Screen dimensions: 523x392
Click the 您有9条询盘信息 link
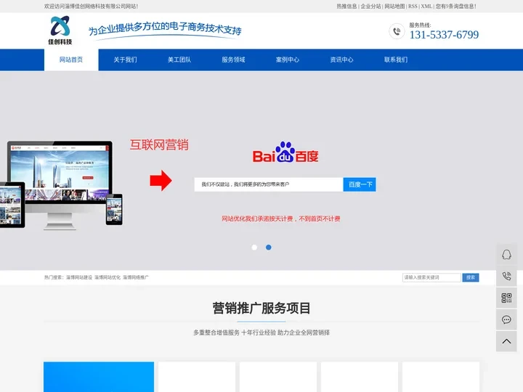tap(455, 7)
